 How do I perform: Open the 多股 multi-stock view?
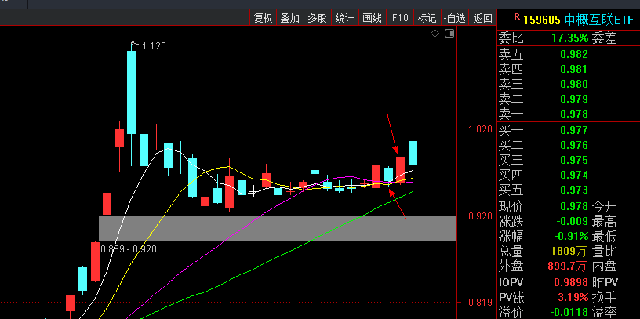(x=317, y=18)
